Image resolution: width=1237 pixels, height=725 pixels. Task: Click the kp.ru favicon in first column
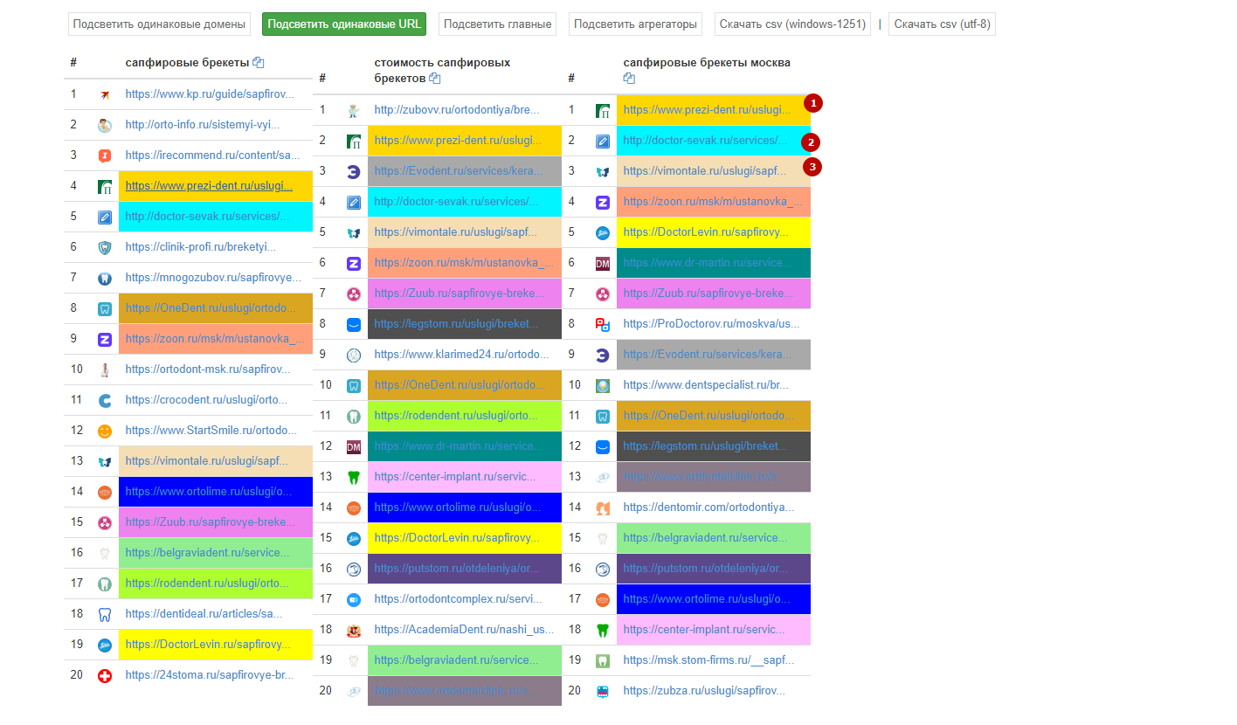coord(105,94)
